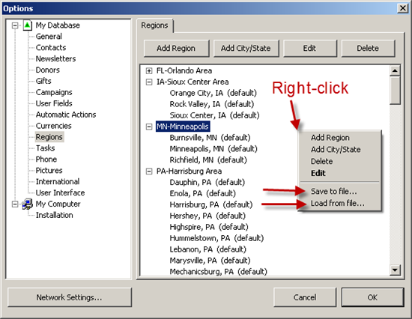Click the scrollbar down arrow in regions list

coord(395,270)
